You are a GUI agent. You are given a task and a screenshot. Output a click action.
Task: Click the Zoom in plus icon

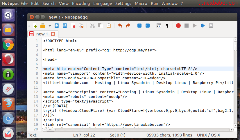pyautogui.click(x=139, y=26)
